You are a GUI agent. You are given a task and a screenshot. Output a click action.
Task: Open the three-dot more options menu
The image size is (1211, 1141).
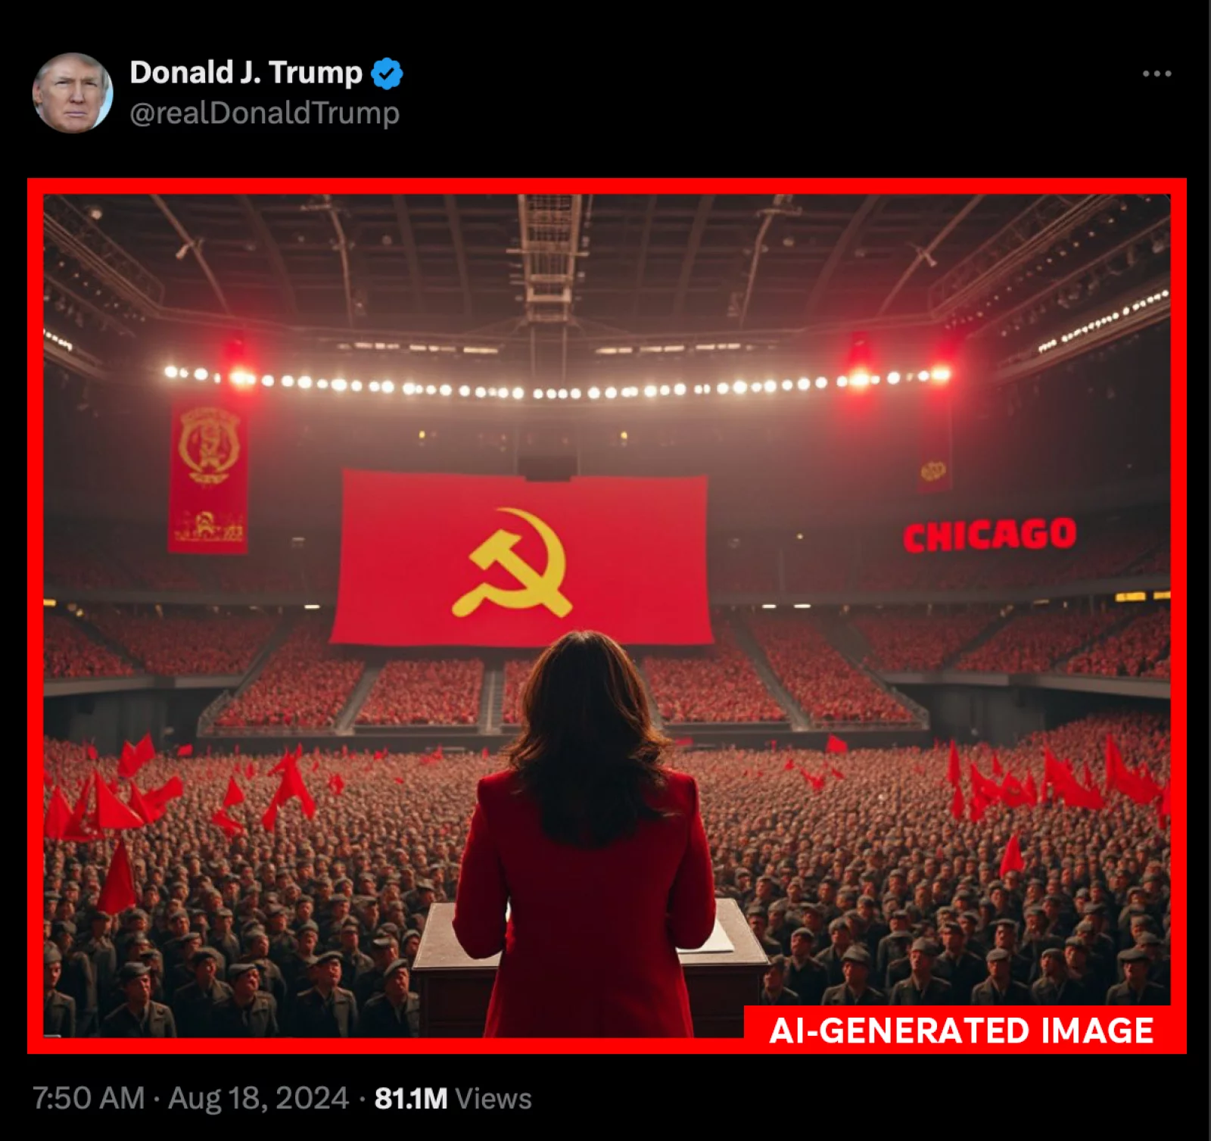pyautogui.click(x=1157, y=73)
